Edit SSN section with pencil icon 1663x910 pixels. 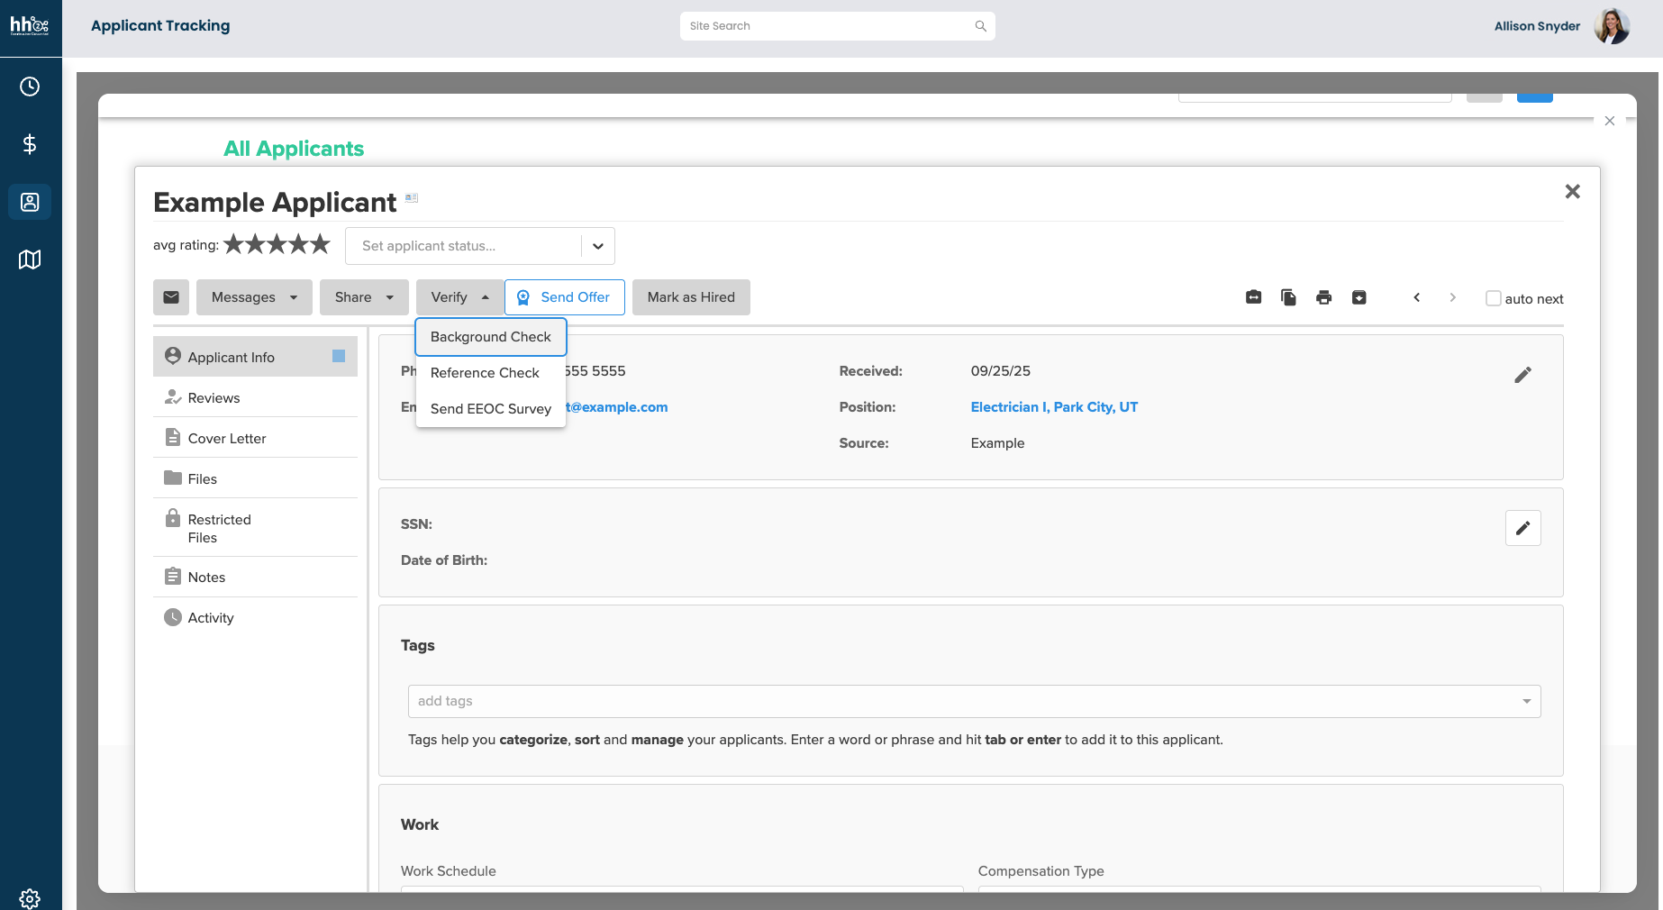tap(1522, 528)
